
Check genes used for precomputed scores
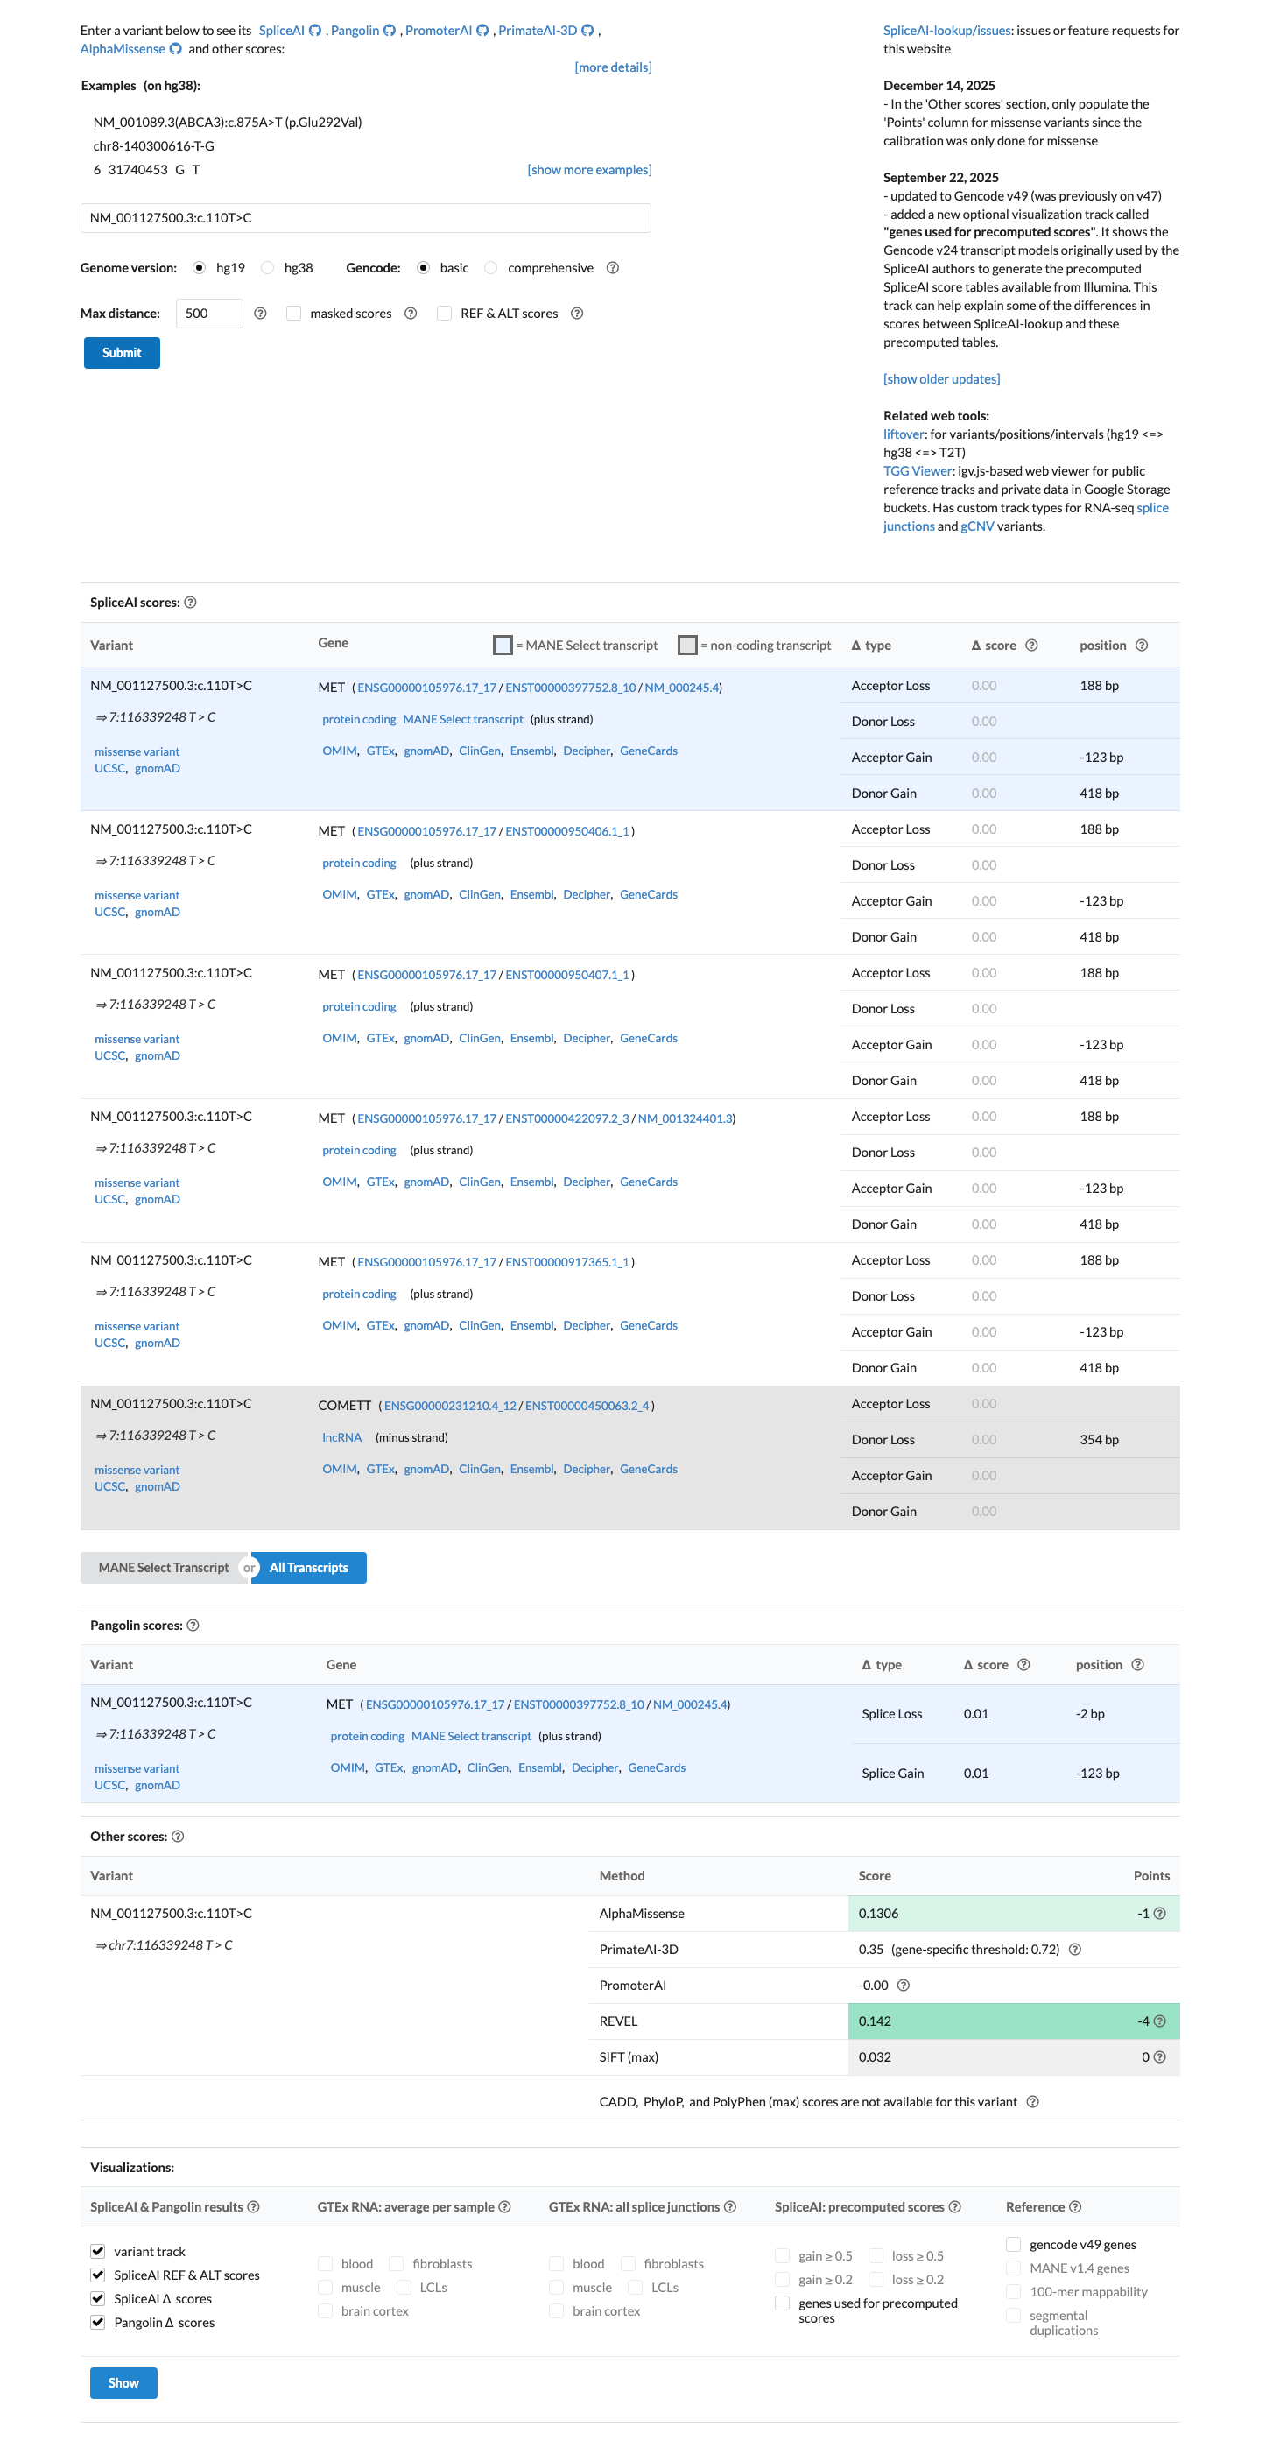pyautogui.click(x=783, y=2303)
